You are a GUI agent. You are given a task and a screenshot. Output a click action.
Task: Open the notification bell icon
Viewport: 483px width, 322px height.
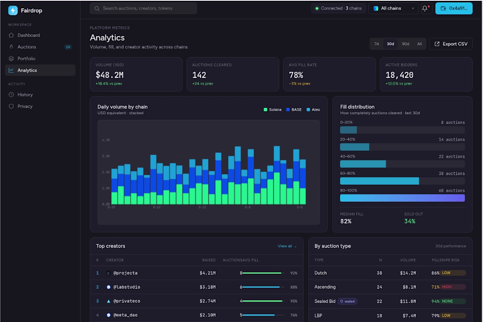[x=425, y=8]
